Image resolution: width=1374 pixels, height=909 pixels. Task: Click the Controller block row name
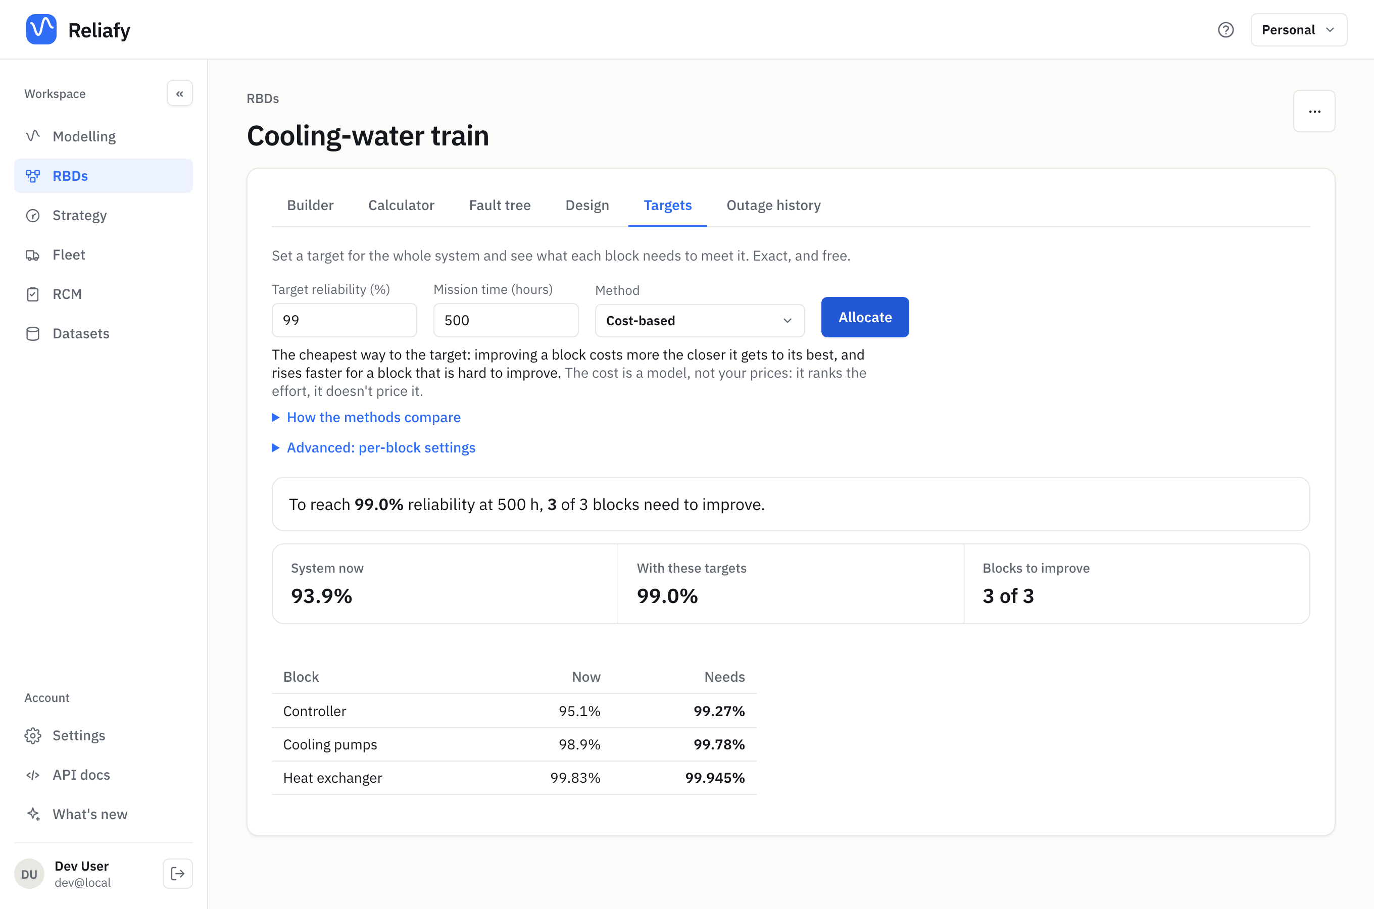pyautogui.click(x=314, y=712)
